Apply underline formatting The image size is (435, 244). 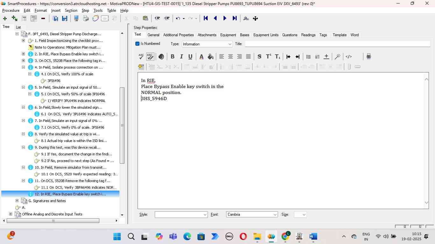(x=190, y=57)
